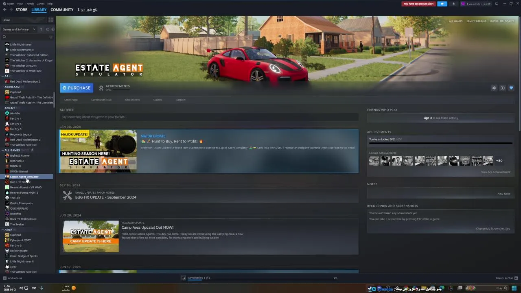This screenshot has width=521, height=293.
Task: Click Sign in to see friend activity
Action: (x=427, y=118)
